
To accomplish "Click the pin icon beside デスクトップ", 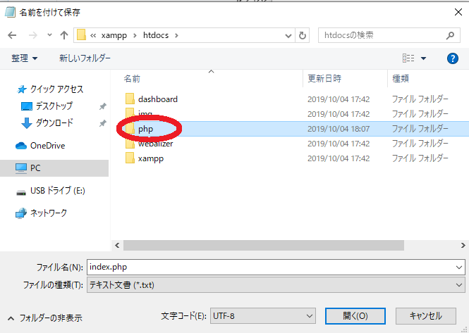I will tap(102, 106).
